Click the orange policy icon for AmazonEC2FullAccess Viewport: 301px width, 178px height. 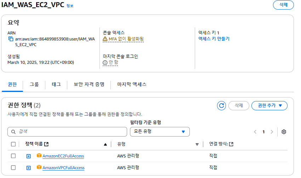tap(39, 155)
